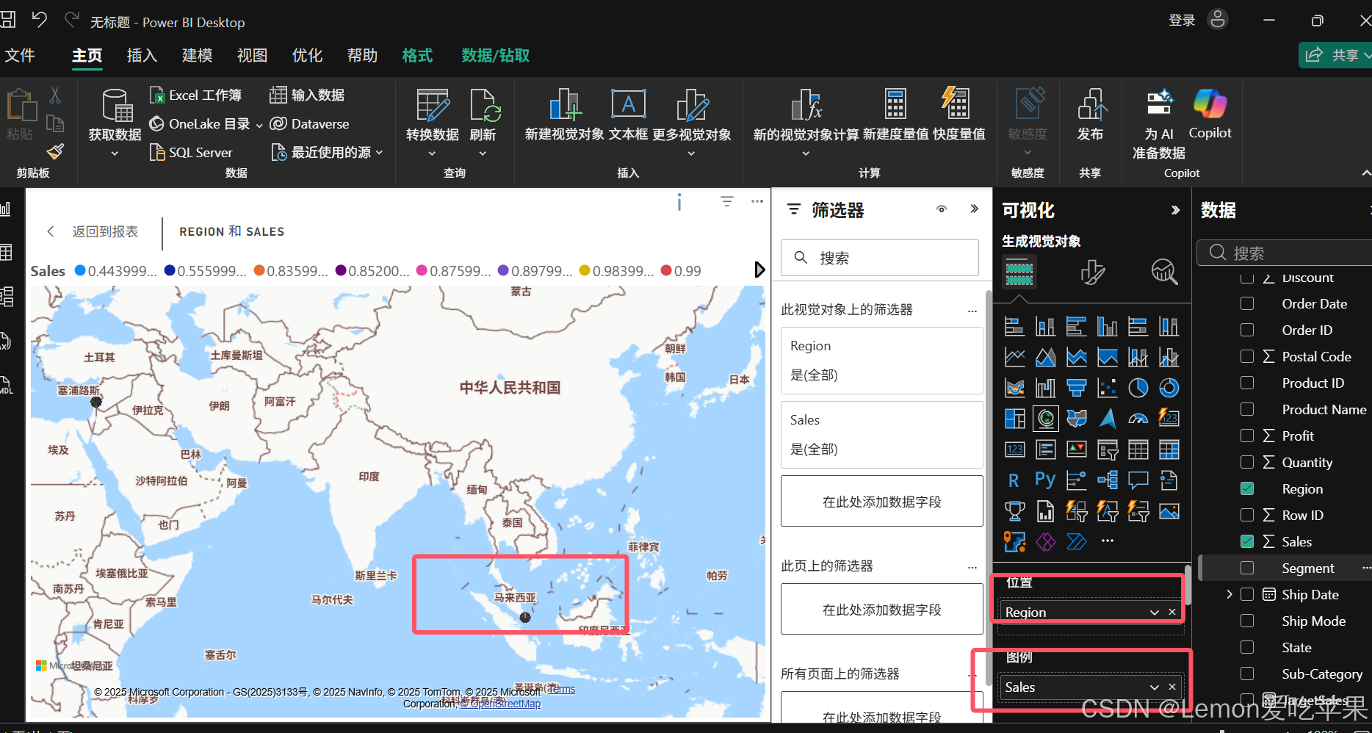This screenshot has width=1372, height=733.
Task: Choose the donut chart visual
Action: click(1169, 388)
